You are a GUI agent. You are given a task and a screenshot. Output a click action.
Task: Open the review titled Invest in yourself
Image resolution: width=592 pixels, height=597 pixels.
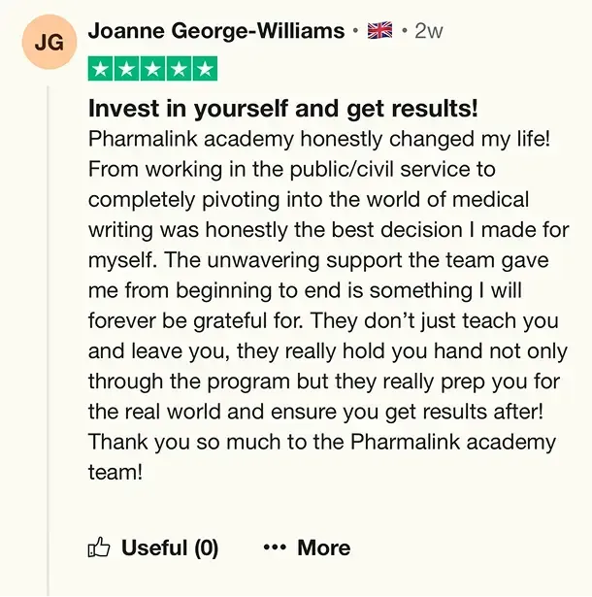(282, 108)
